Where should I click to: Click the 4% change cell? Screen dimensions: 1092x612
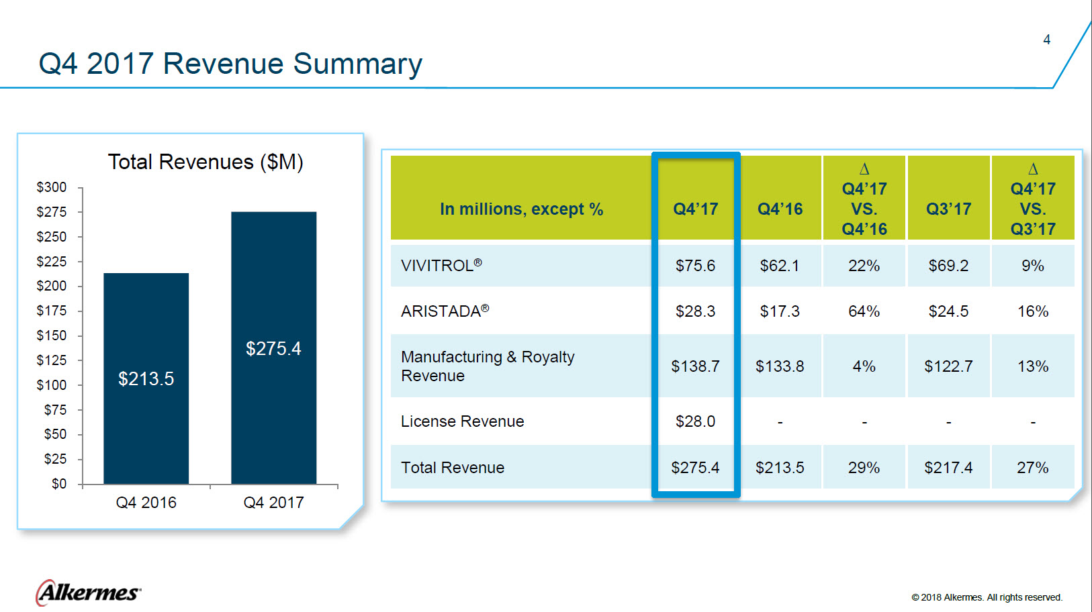[x=864, y=366]
